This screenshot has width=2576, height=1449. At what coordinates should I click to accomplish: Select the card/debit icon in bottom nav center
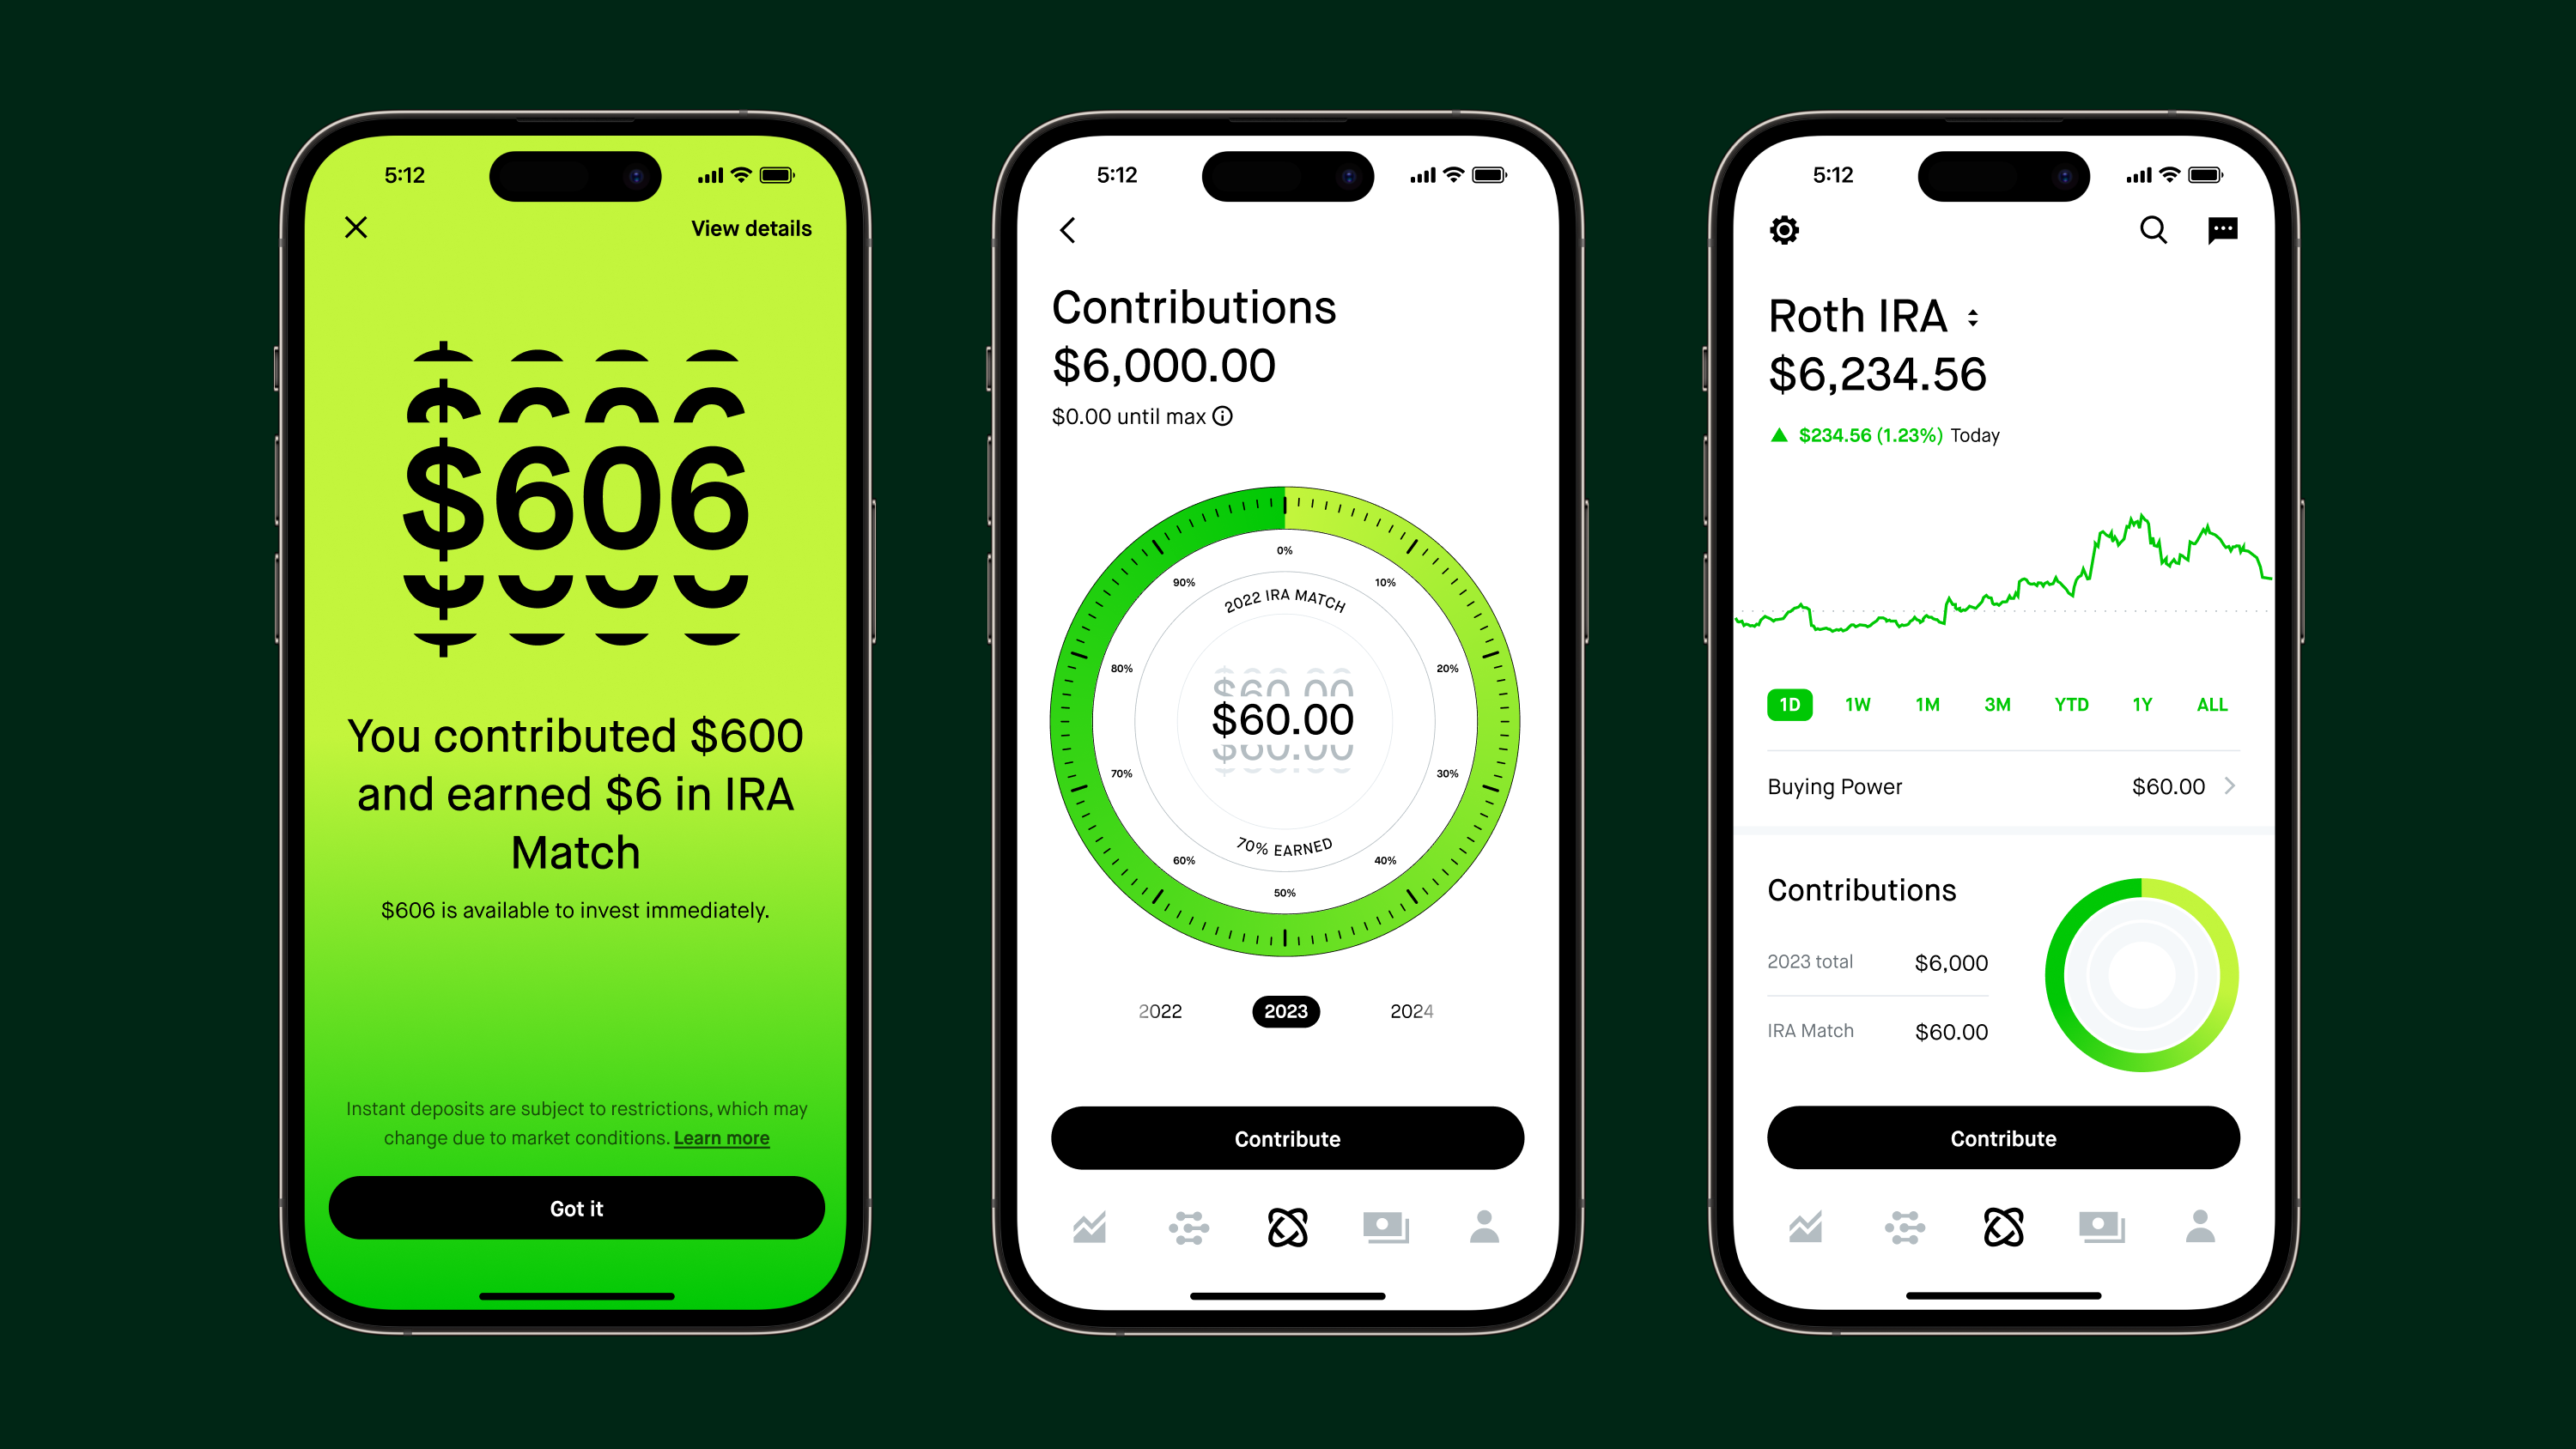pyautogui.click(x=1383, y=1226)
